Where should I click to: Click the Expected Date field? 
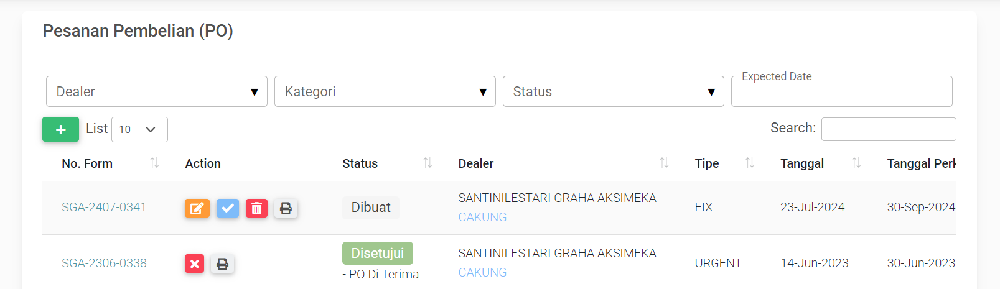841,93
